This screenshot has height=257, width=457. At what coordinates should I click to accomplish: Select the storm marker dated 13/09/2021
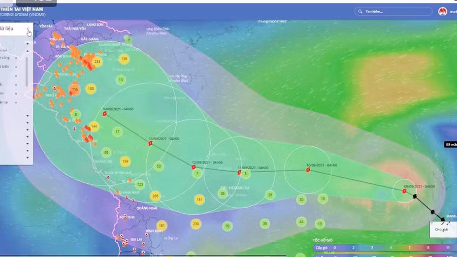coord(150,144)
